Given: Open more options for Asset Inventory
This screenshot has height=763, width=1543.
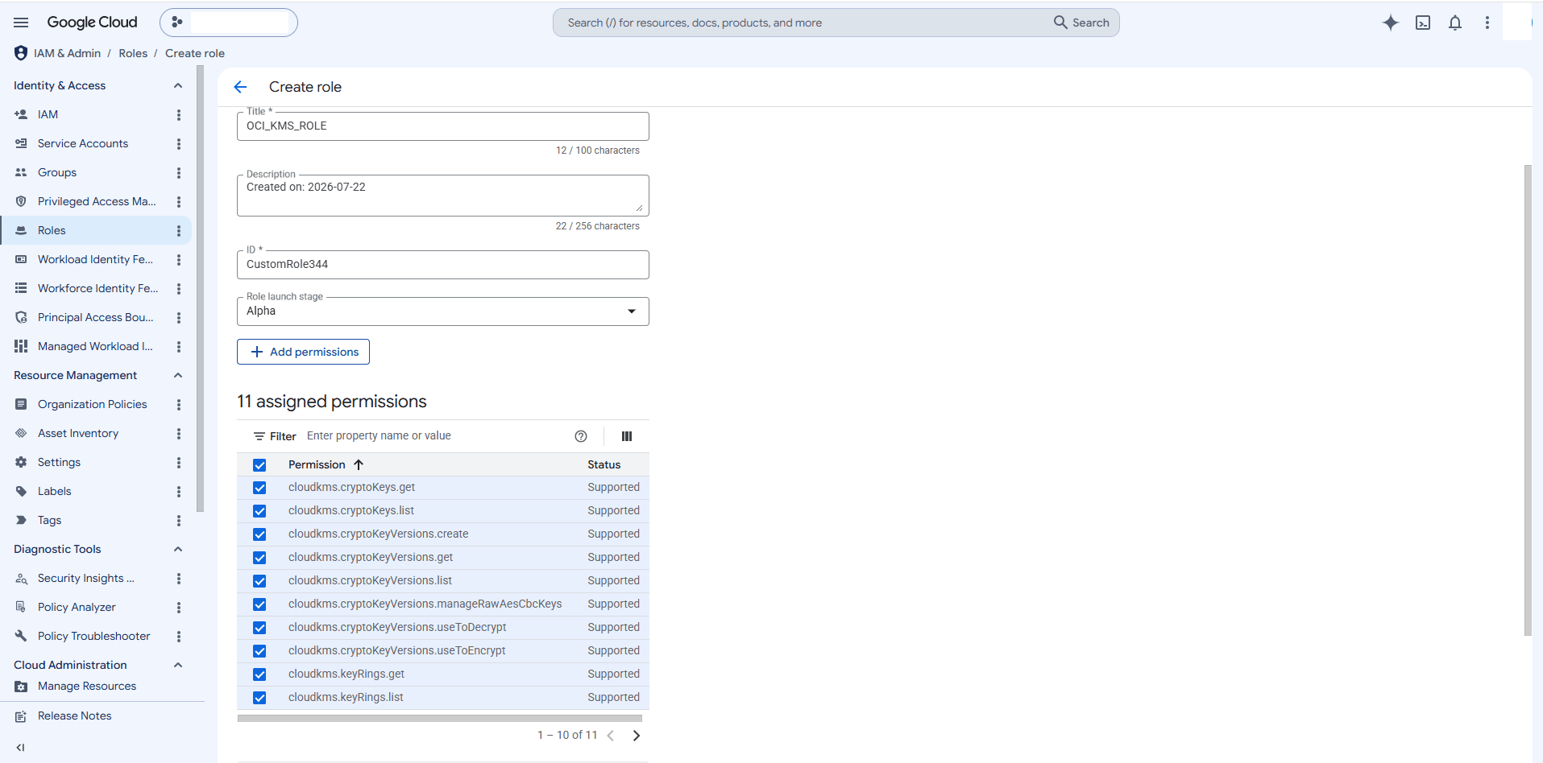Looking at the screenshot, I should [179, 434].
